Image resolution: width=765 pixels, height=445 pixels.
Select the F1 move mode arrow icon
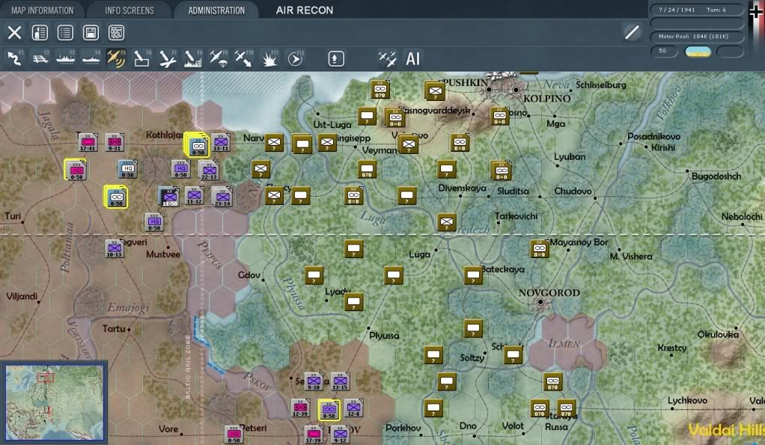coord(15,58)
